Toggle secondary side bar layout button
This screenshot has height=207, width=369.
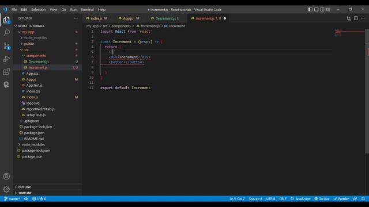click(322, 10)
